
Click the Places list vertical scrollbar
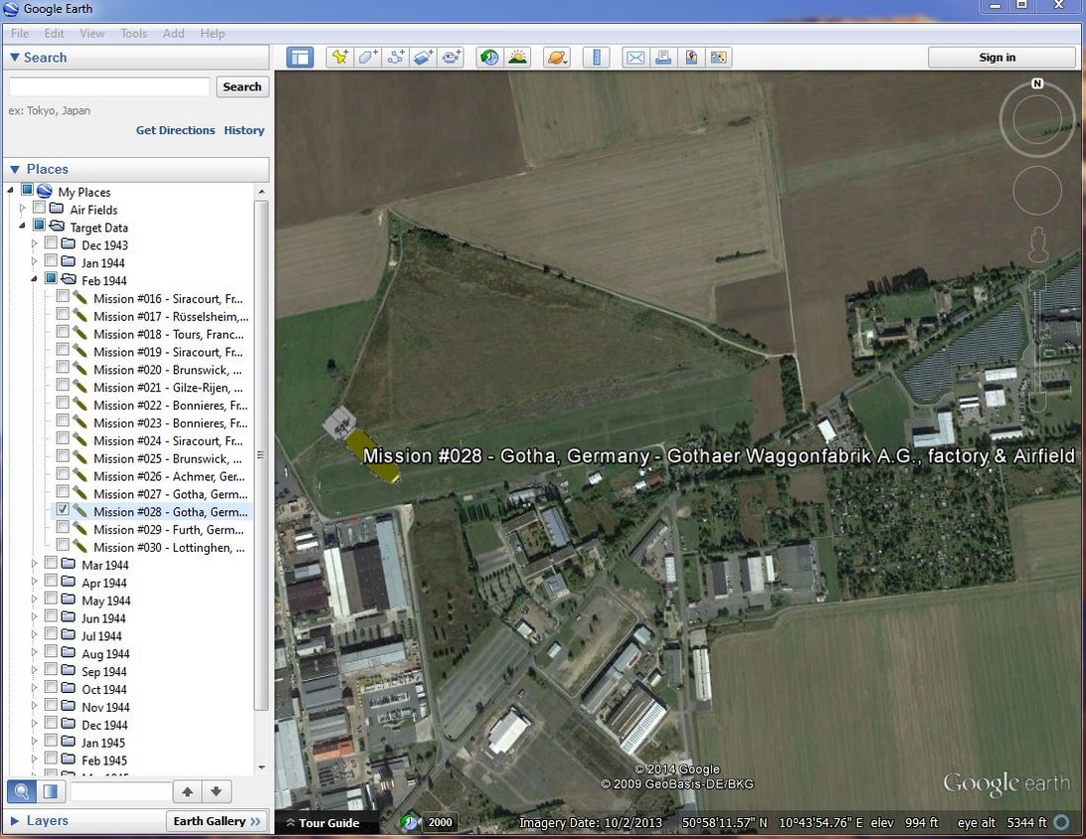261,455
